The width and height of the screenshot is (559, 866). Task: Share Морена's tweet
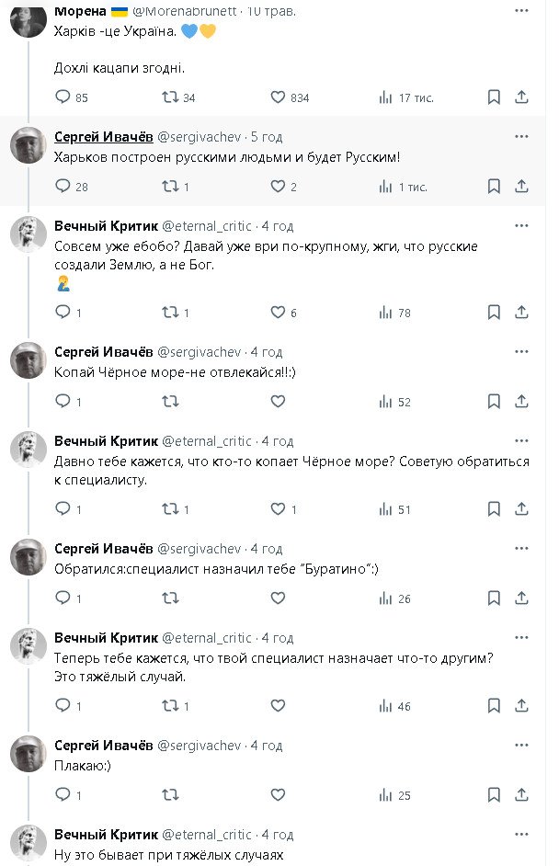pyautogui.click(x=521, y=97)
